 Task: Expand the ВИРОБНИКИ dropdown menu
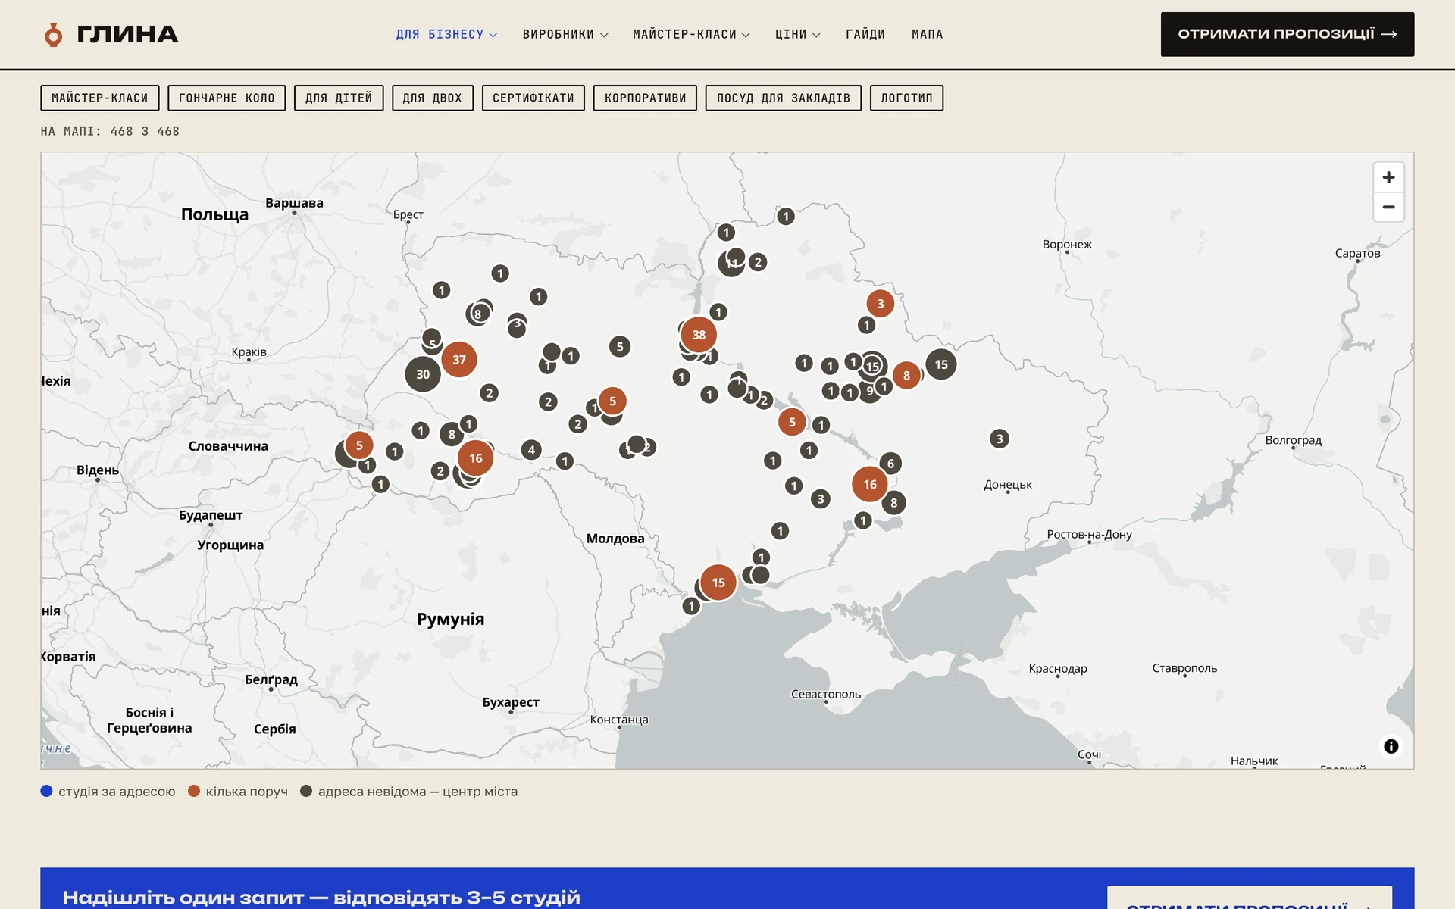[565, 34]
